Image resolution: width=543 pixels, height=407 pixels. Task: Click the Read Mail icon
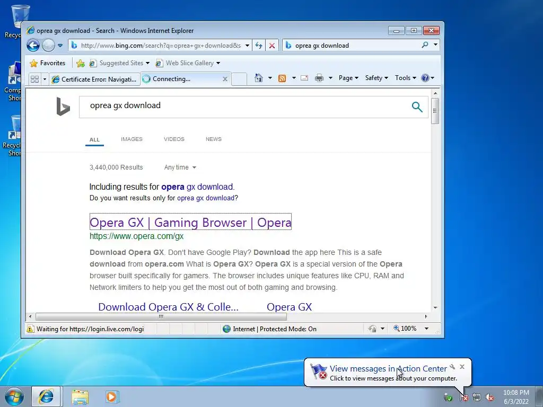point(304,78)
